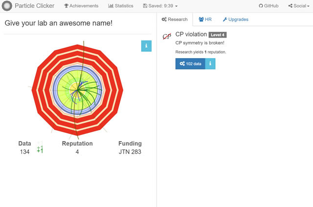Click the Achievements trophy icon
The height and width of the screenshot is (207, 313).
point(67,6)
